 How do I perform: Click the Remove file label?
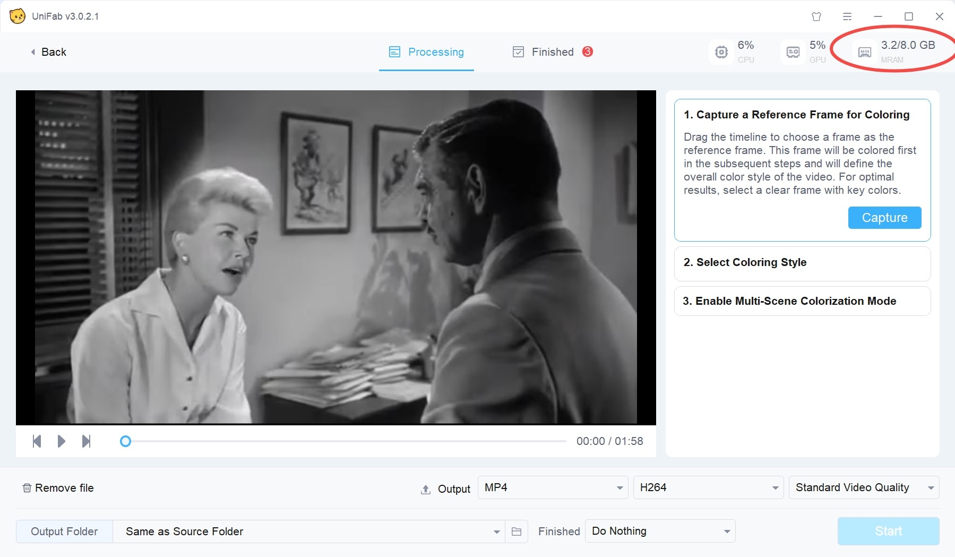pyautogui.click(x=64, y=488)
